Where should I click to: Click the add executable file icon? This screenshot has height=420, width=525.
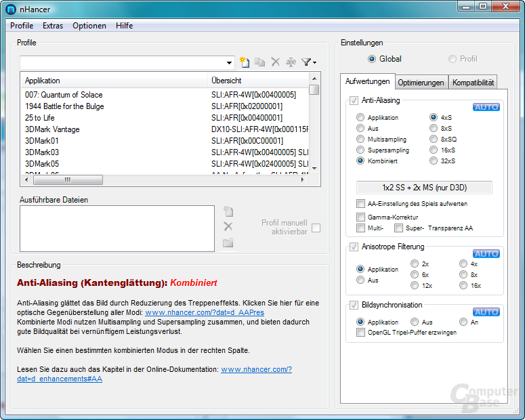coord(228,211)
